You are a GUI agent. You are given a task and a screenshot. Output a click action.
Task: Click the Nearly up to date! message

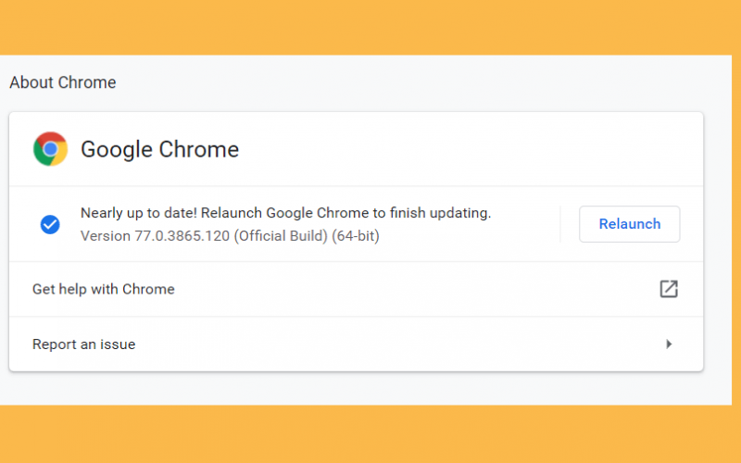[138, 213]
